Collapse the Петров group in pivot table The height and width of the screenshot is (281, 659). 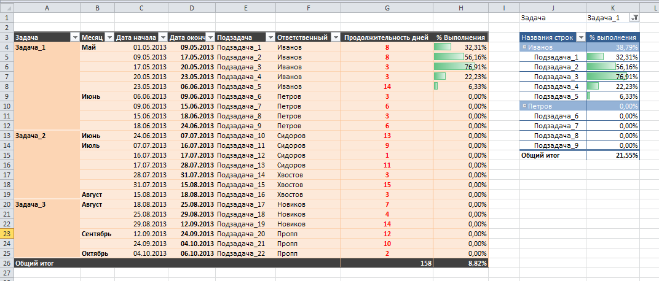tap(524, 106)
